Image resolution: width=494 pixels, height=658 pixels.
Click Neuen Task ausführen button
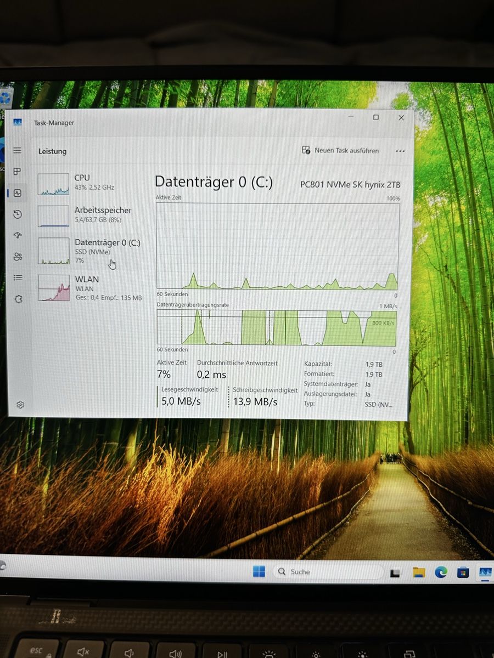340,150
